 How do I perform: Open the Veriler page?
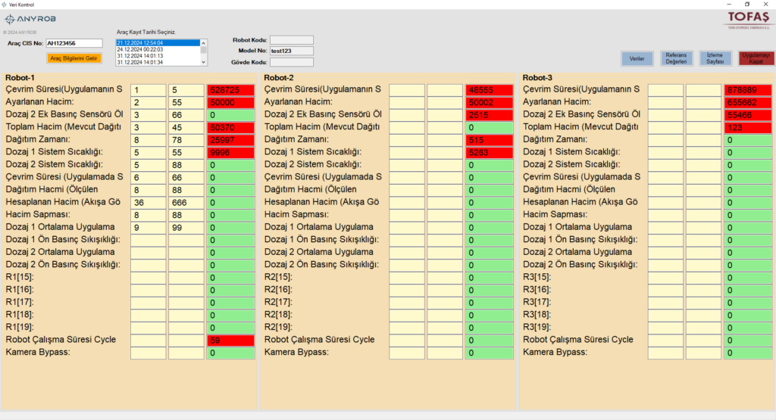[x=637, y=59]
